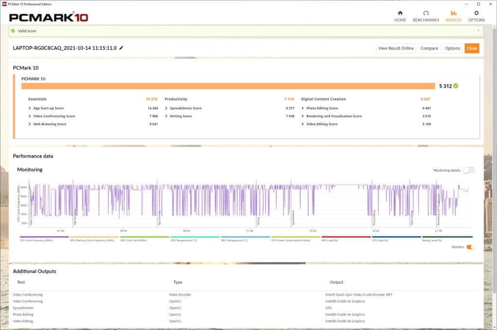
Task: Expand the Spreadsheets Score row
Action: [166, 108]
